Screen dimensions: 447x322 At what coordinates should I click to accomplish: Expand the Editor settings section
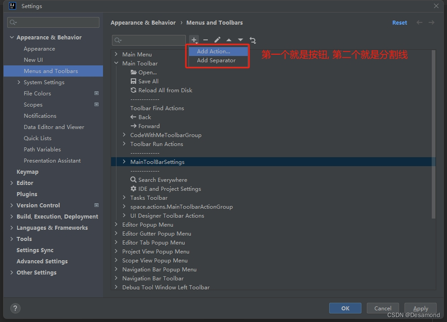[12, 183]
